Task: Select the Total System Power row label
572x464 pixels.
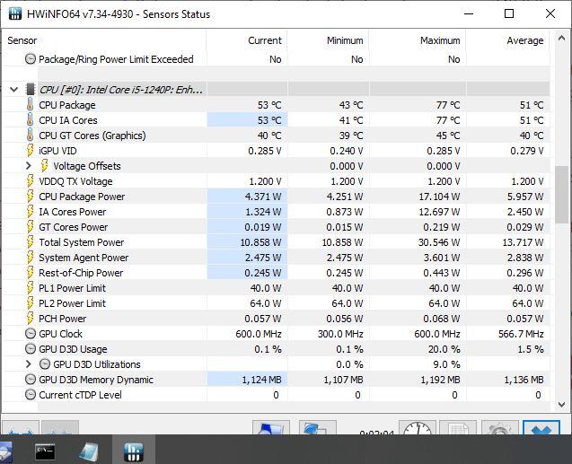Action: click(x=82, y=242)
